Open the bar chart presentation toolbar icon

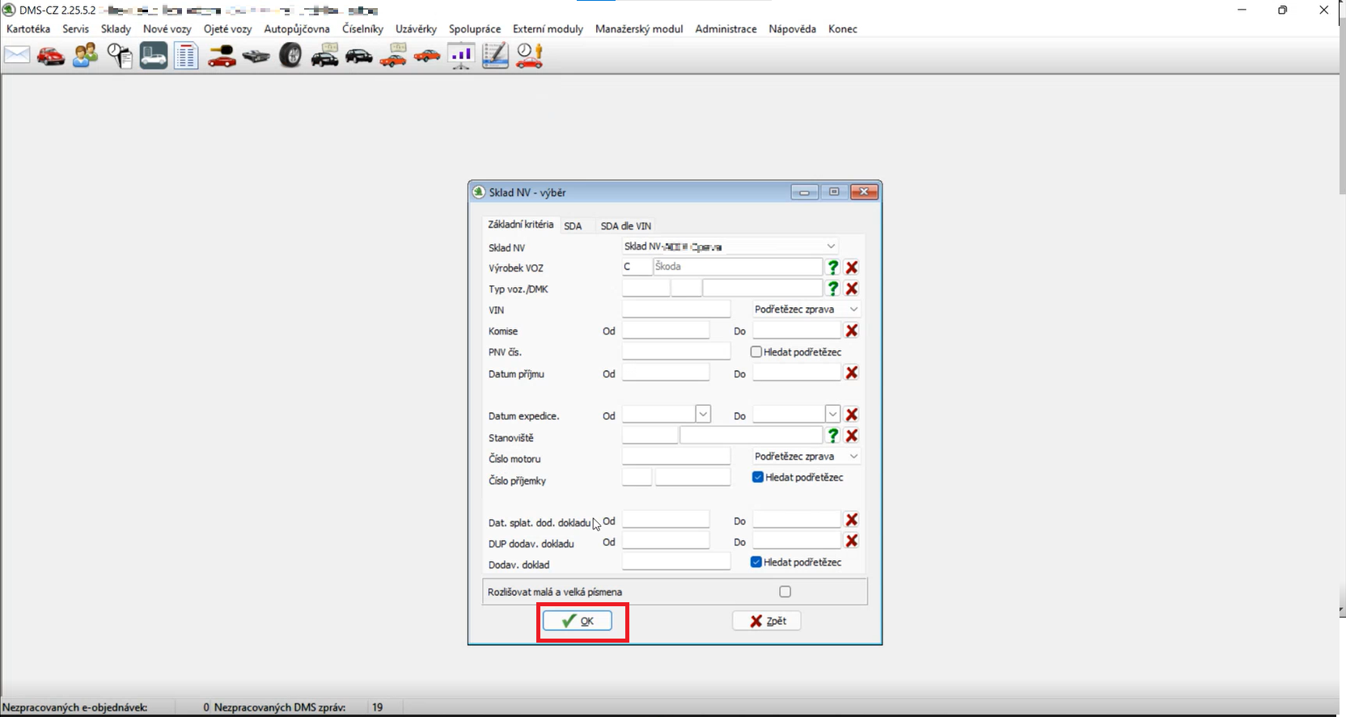tap(461, 55)
